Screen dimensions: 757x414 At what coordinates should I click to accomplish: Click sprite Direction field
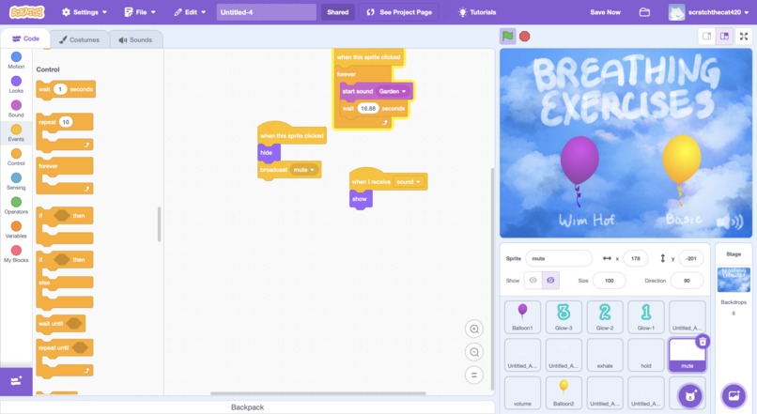click(687, 281)
